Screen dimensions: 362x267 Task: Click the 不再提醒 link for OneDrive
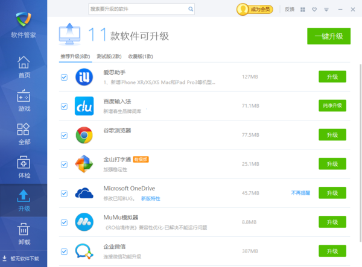[300, 193]
